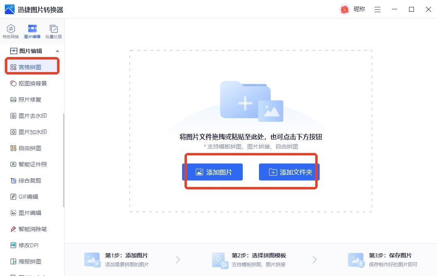Open the 自由拼图 tool
This screenshot has width=437, height=276.
coord(30,148)
